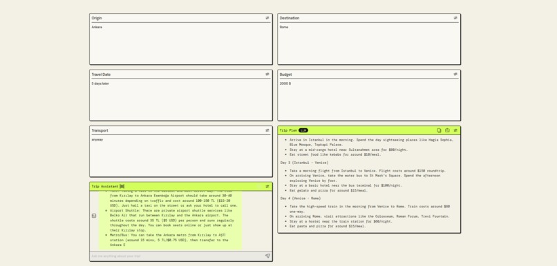Click the settings icon of the Transport card
This screenshot has width=557, height=266.
click(x=267, y=130)
